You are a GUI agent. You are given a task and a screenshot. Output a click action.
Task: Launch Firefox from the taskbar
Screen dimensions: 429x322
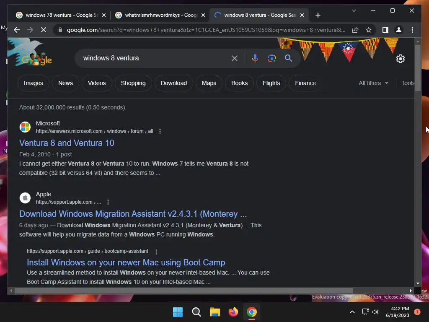[x=233, y=312]
